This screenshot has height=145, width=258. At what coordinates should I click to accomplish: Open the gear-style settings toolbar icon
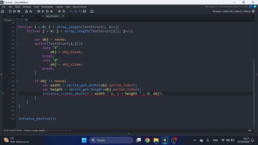[x=59, y=11]
